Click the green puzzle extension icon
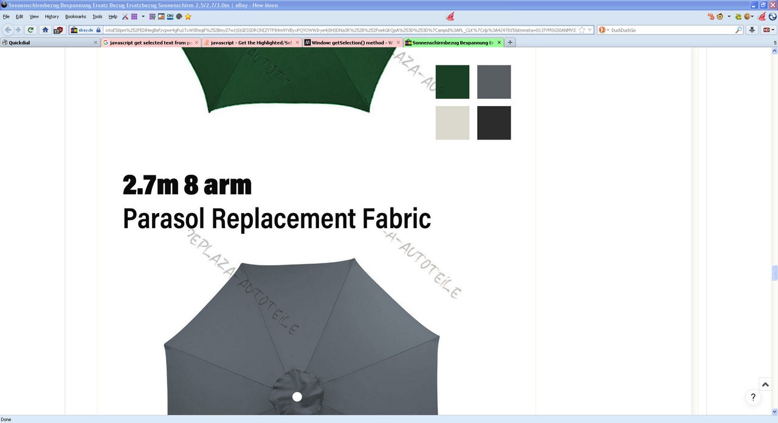 pos(738,16)
